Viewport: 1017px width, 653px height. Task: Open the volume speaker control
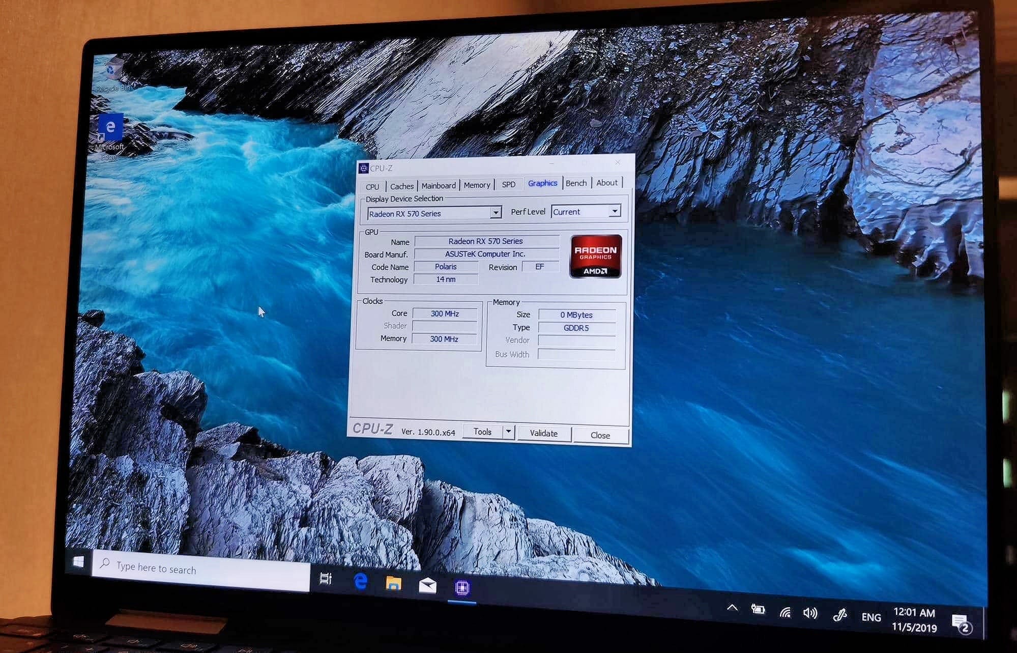(810, 613)
